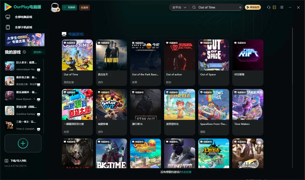
Task: Click the PC badge icon on Jotunnslayer row
Action: (38, 70)
